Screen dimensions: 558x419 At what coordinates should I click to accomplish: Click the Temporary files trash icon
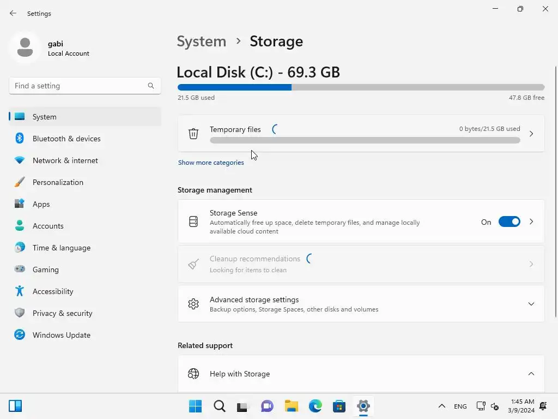(x=193, y=134)
